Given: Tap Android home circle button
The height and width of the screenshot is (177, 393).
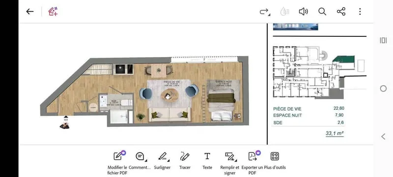Looking at the screenshot, I should click(x=383, y=88).
